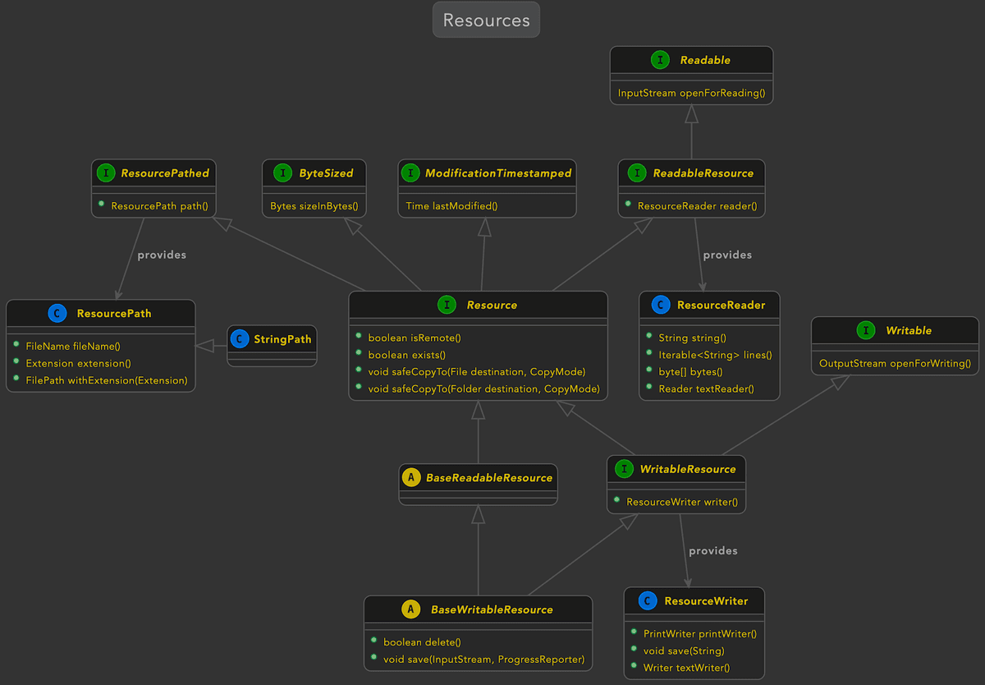Screen dimensions: 985x685
Task: Select the BaseReadableResource class name
Action: coord(489,477)
